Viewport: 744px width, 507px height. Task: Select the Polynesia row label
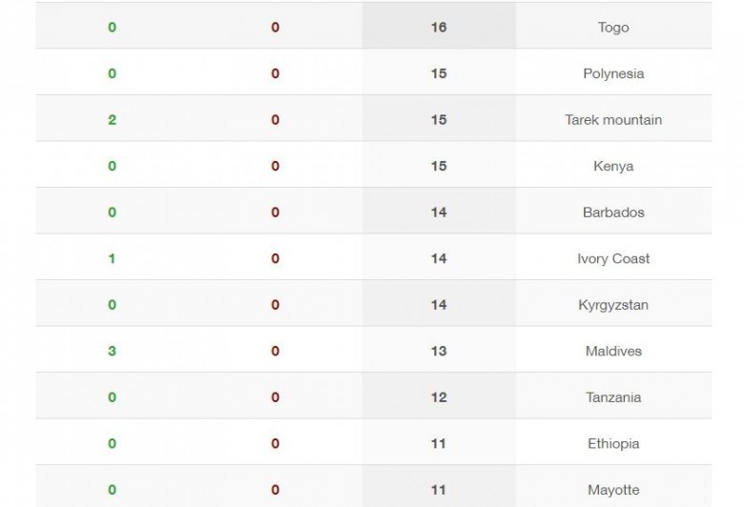pos(613,73)
